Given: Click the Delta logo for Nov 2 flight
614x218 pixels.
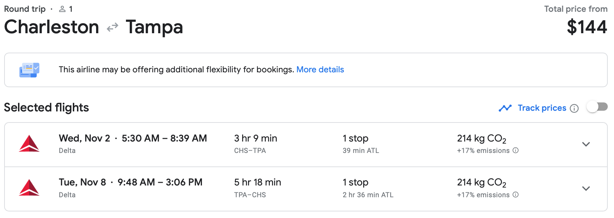Looking at the screenshot, I should (x=29, y=144).
